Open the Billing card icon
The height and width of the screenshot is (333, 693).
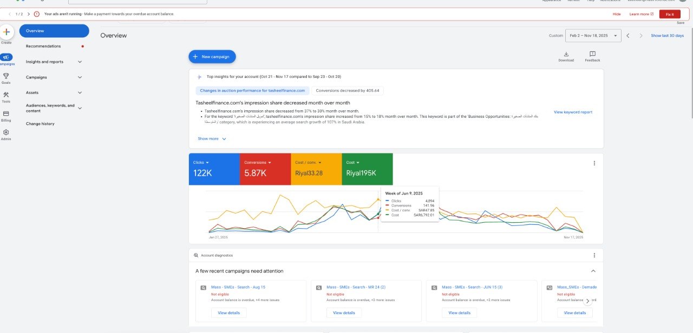[x=6, y=114]
